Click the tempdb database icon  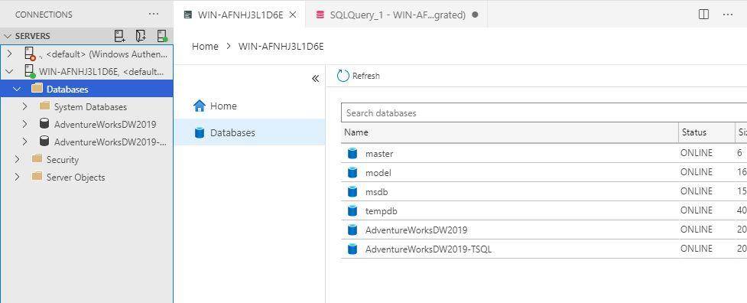coord(352,210)
